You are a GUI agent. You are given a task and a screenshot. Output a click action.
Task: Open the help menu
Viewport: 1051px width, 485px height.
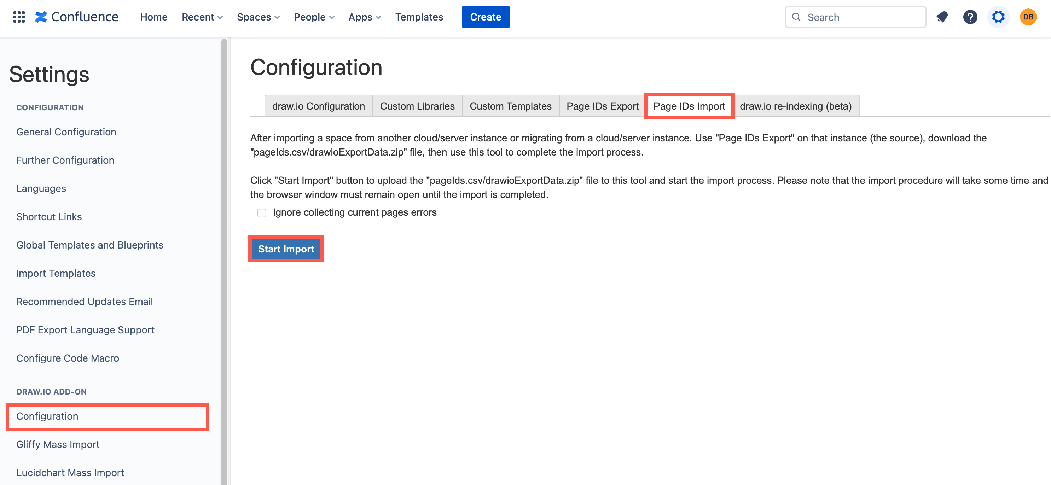970,17
